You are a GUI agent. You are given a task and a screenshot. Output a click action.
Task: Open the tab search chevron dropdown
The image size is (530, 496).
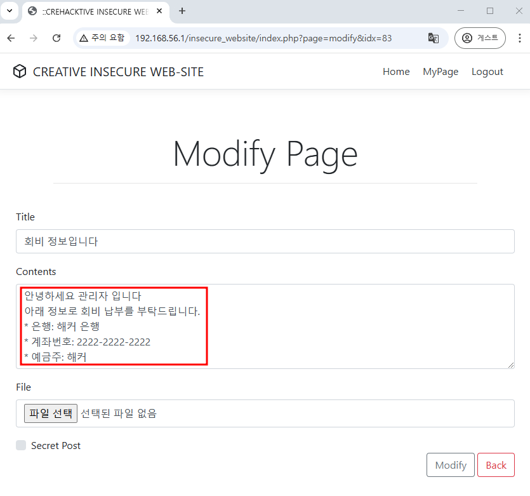[10, 11]
